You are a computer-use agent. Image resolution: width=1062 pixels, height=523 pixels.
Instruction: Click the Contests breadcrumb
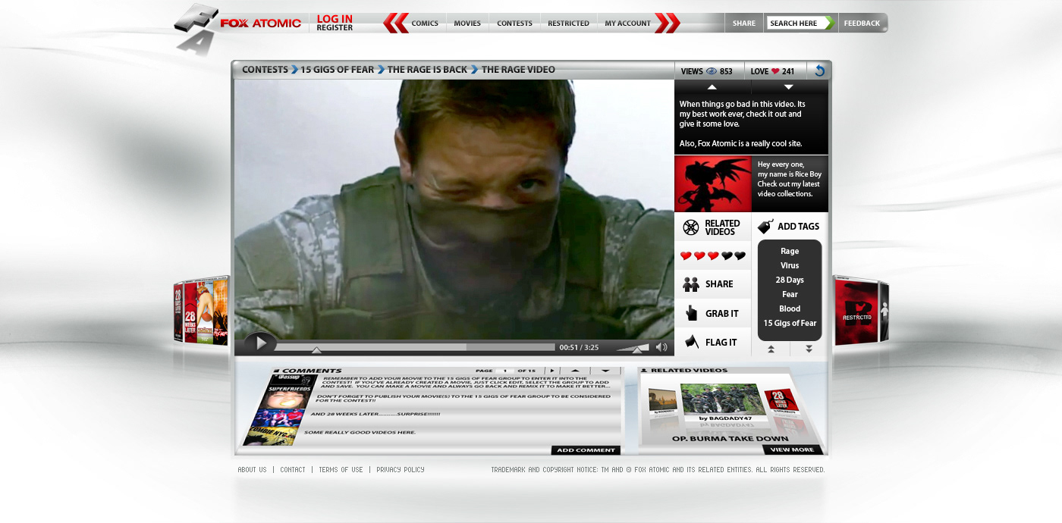pyautogui.click(x=265, y=70)
